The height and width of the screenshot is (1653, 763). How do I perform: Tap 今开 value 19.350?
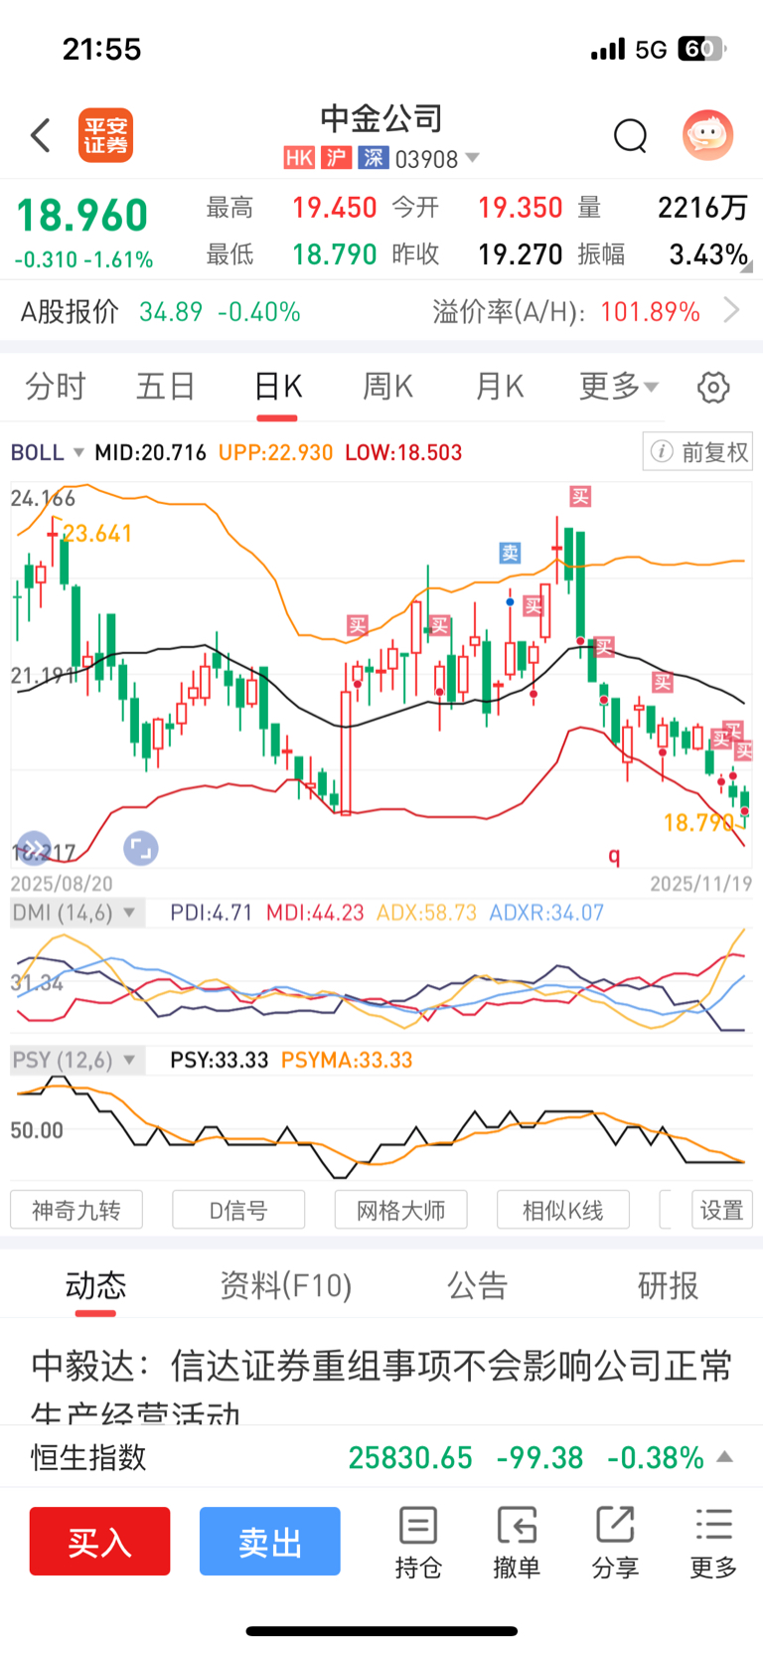tap(521, 208)
